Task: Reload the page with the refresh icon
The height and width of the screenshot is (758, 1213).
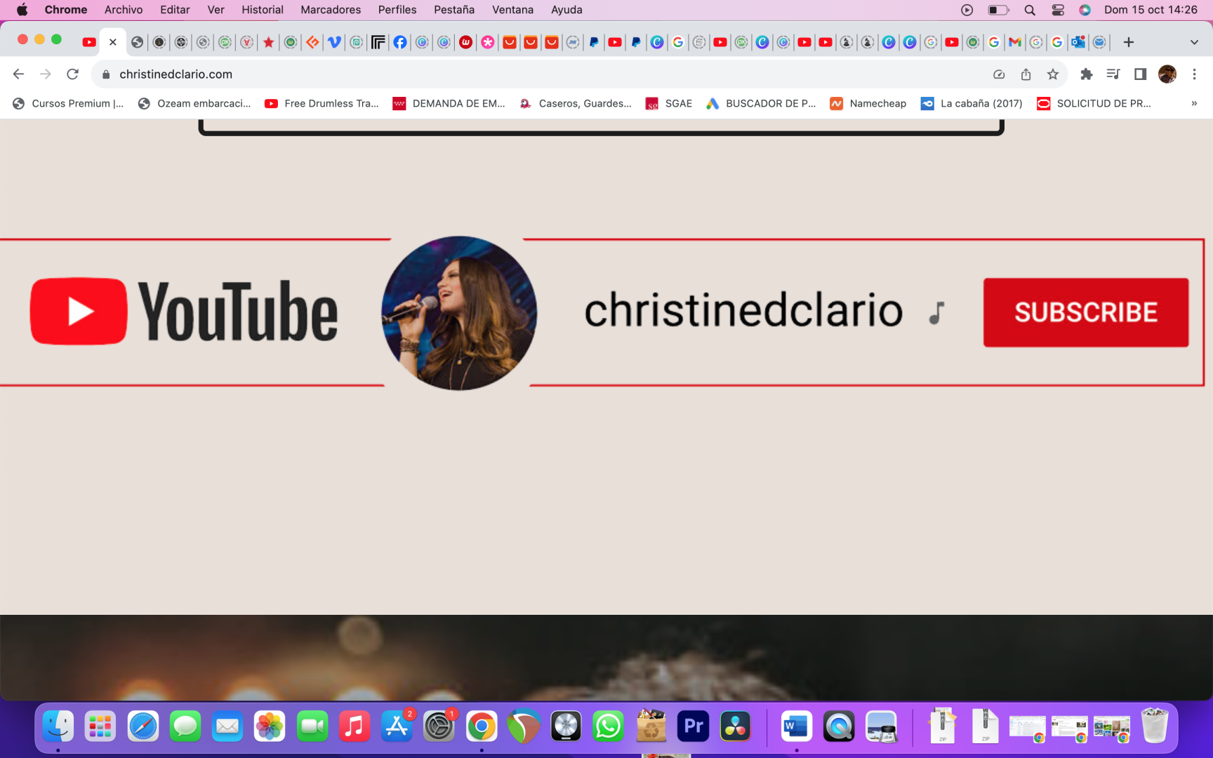Action: coord(72,74)
